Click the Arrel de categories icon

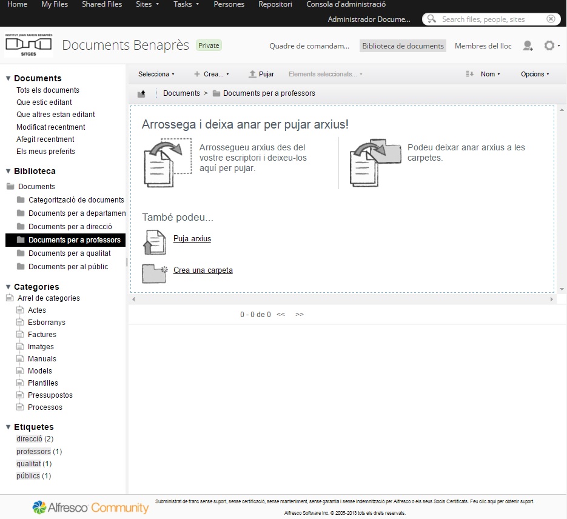coord(10,298)
